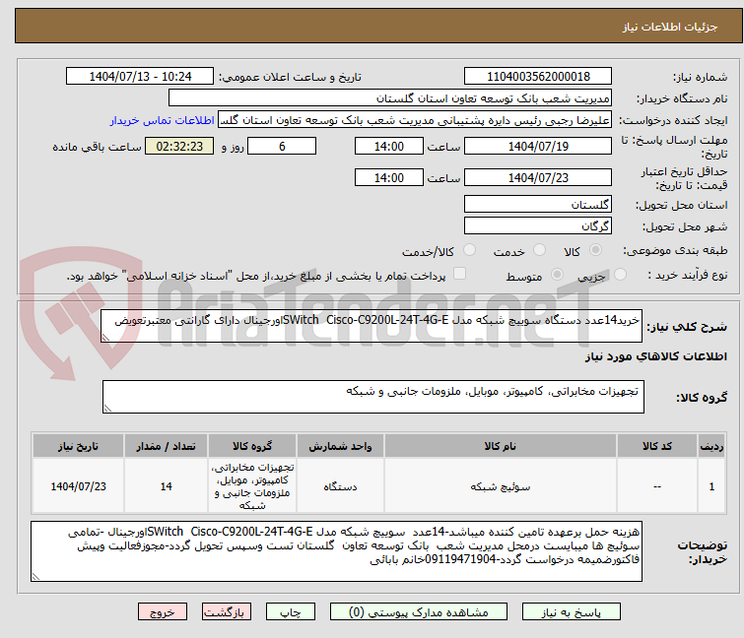
Task: Click delivery city field گرگان
Action: 538,226
